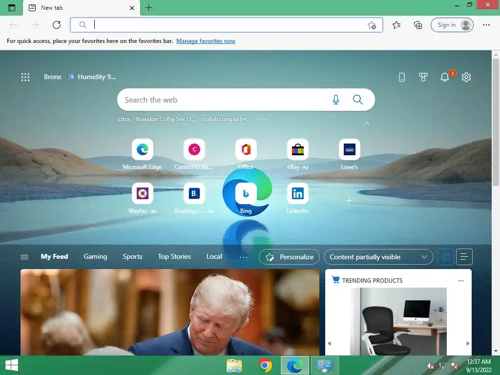
Task: Add a new quick link plus icon
Action: (349, 201)
